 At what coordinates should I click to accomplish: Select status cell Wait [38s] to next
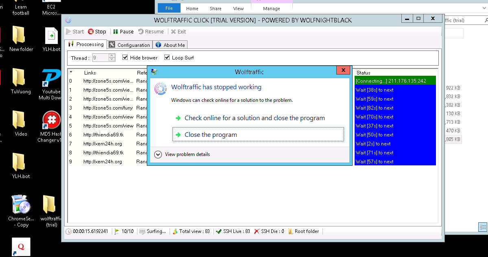(395, 90)
